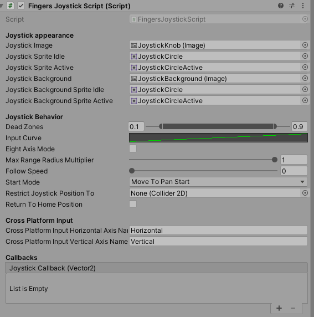Disable the Fingers Joystick Script component checkbox
This screenshot has height=317, width=314.
21,6
